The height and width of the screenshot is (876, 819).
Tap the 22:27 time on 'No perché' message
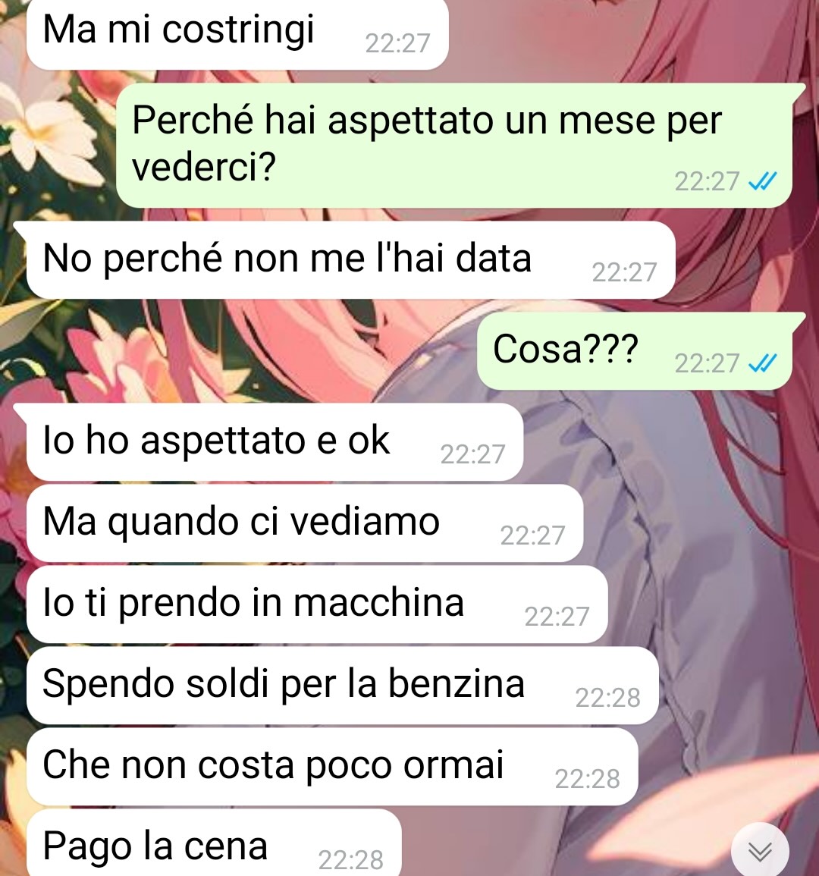click(624, 272)
